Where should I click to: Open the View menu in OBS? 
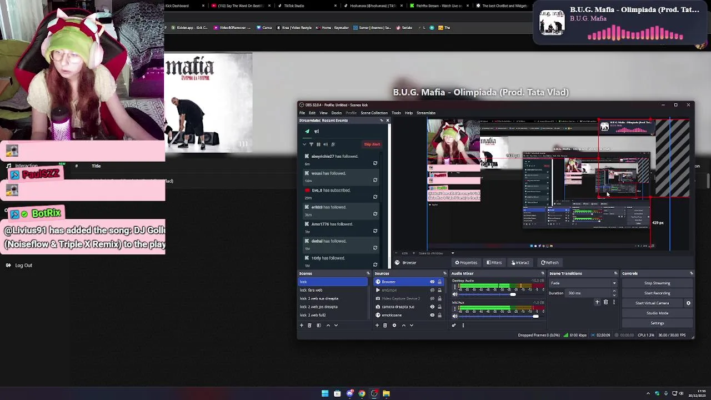(x=323, y=113)
